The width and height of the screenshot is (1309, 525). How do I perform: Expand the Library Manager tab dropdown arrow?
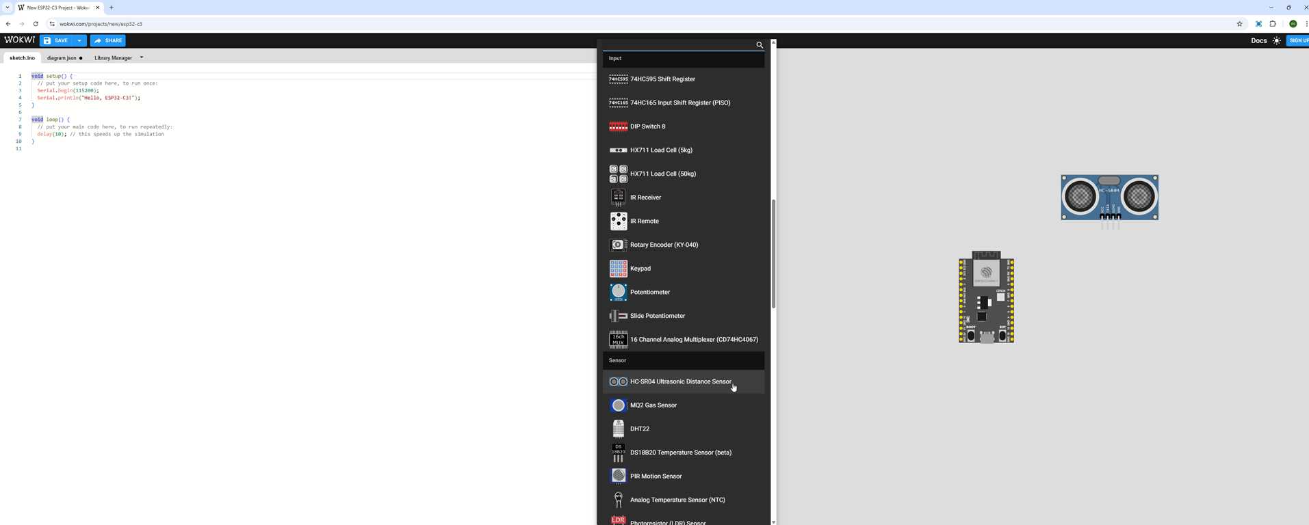142,57
